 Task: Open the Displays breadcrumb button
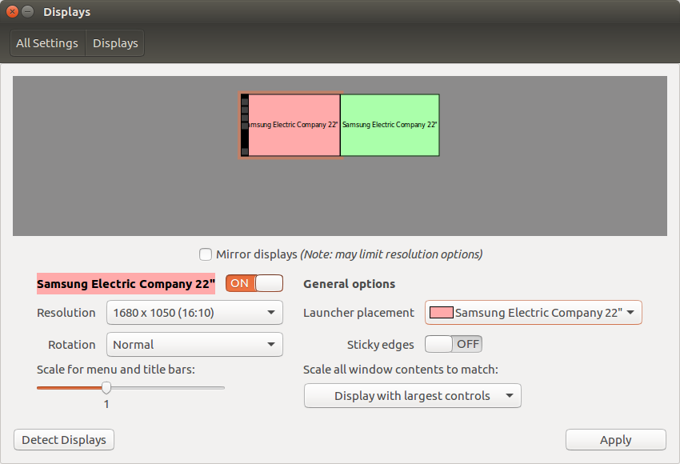(x=115, y=43)
